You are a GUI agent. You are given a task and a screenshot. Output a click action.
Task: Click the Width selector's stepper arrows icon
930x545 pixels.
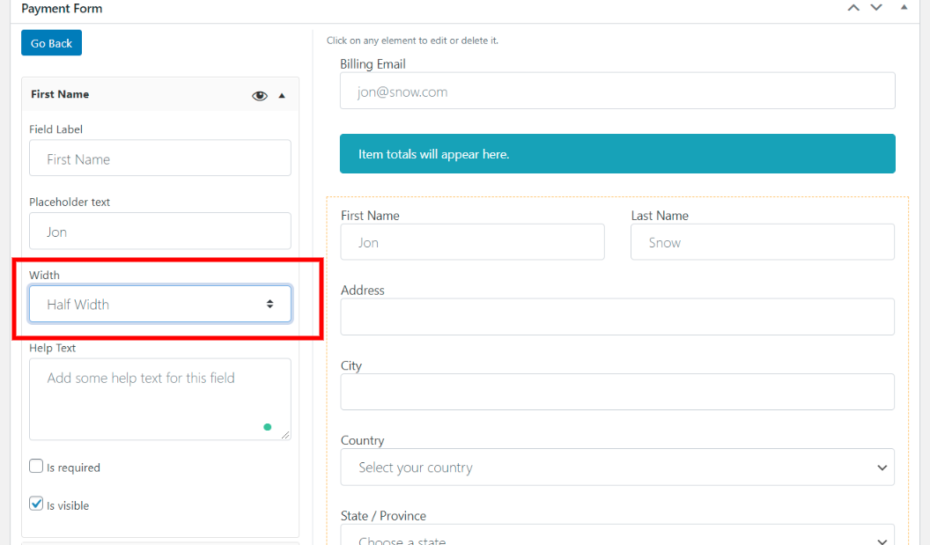coord(270,303)
